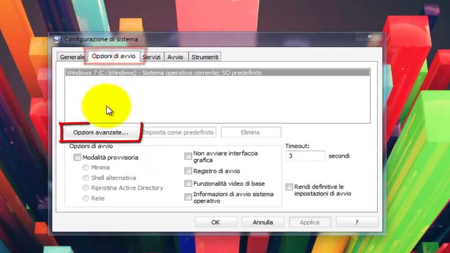Click Imposta come predefinito button
The height and width of the screenshot is (253, 450).
178,132
